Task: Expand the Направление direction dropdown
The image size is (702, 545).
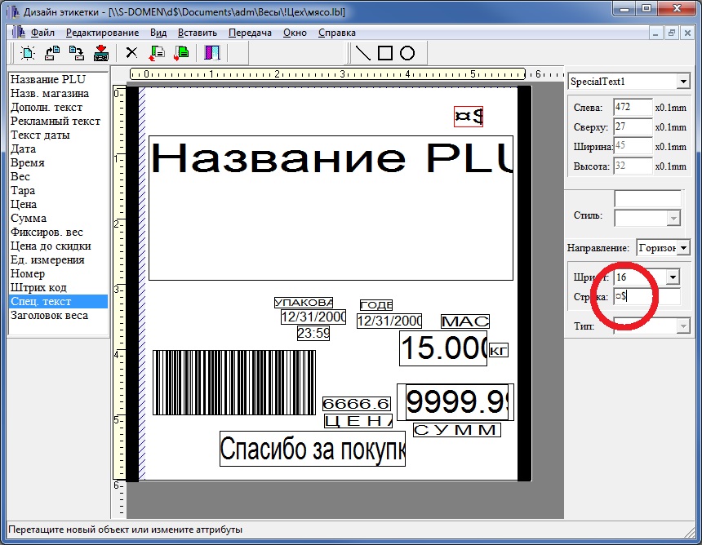Action: click(682, 247)
